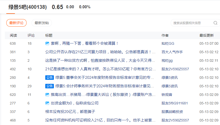This screenshot has width=220, height=125.
Task: Click timestamp 05-13 02:12
Action: click(x=209, y=52)
